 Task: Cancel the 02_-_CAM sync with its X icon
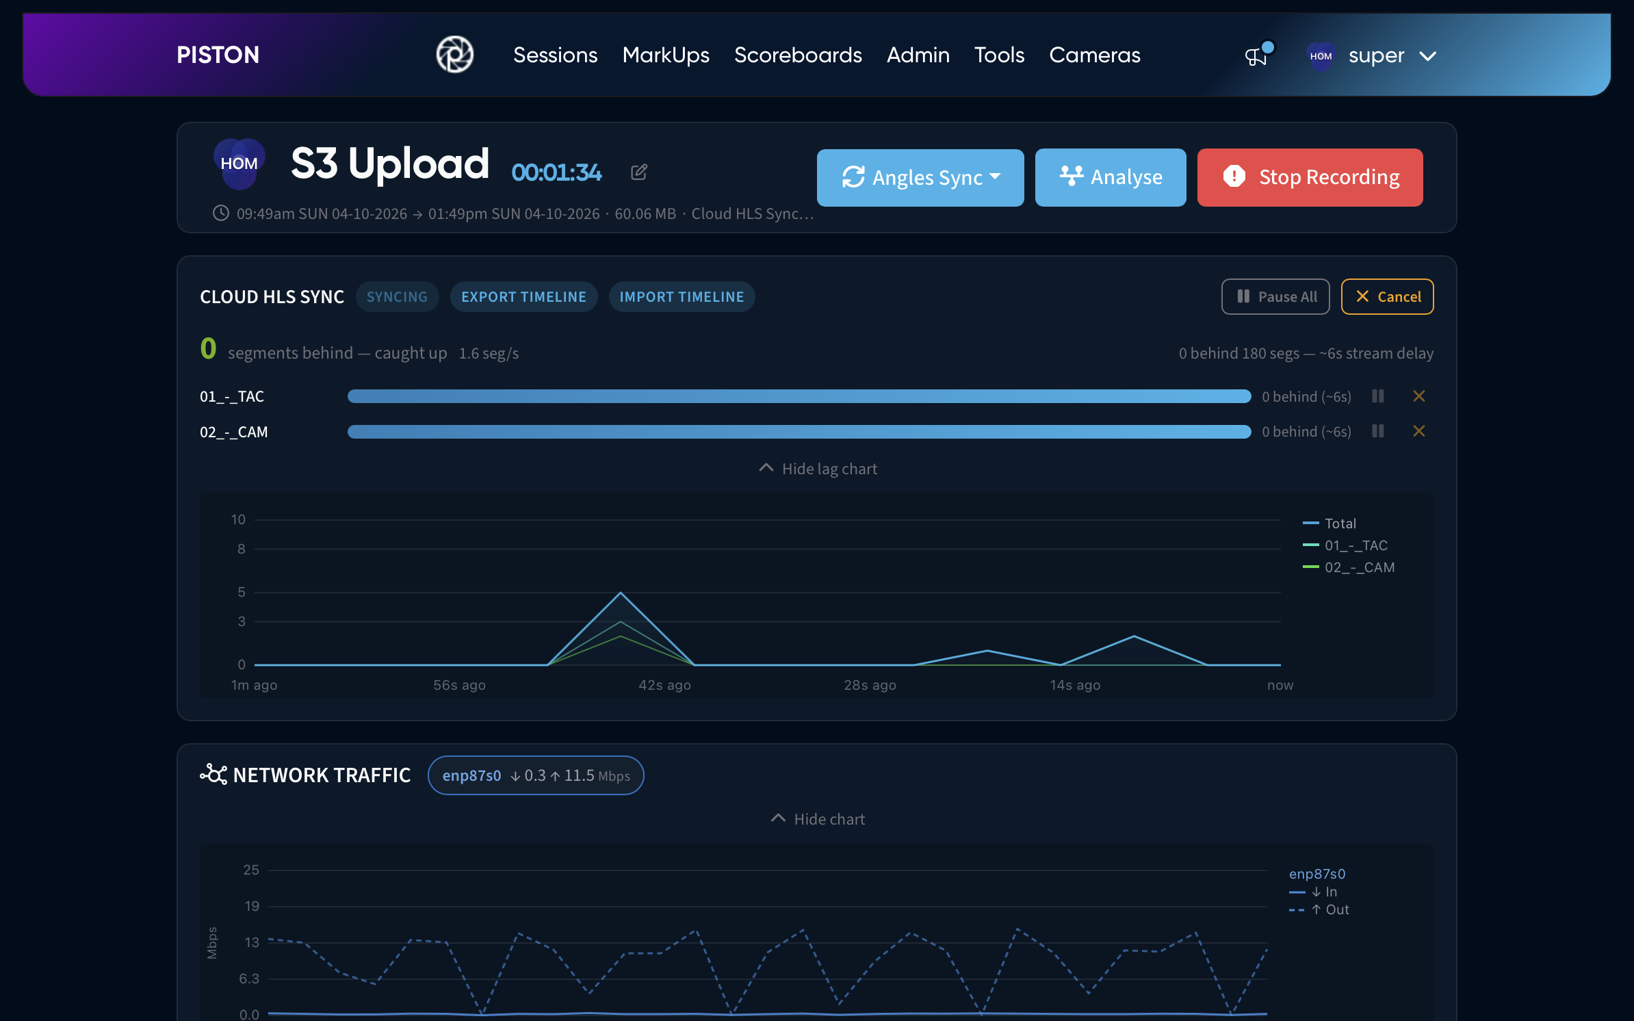[x=1419, y=431]
